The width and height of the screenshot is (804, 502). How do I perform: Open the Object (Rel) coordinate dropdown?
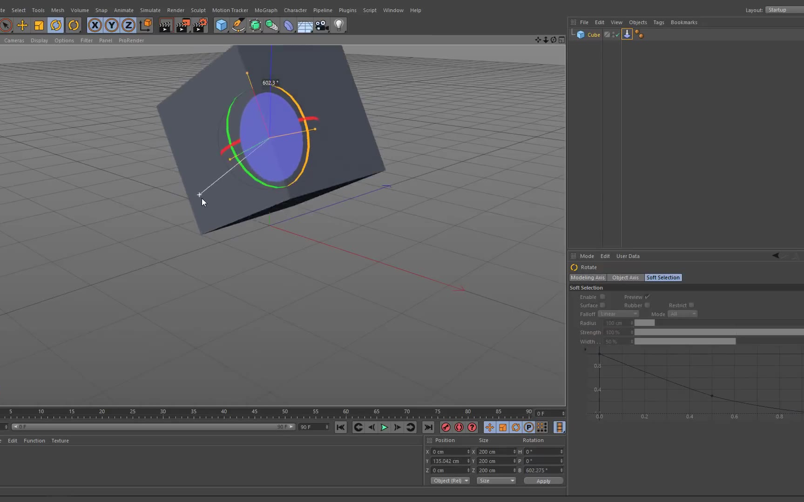(450, 481)
